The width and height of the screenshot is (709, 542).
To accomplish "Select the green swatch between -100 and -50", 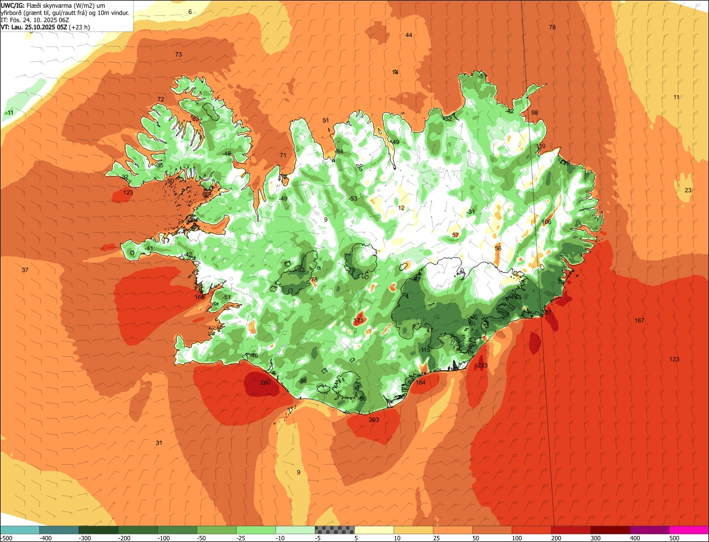I will point(177,530).
